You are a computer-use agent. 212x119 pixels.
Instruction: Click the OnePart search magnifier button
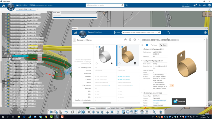(159, 33)
